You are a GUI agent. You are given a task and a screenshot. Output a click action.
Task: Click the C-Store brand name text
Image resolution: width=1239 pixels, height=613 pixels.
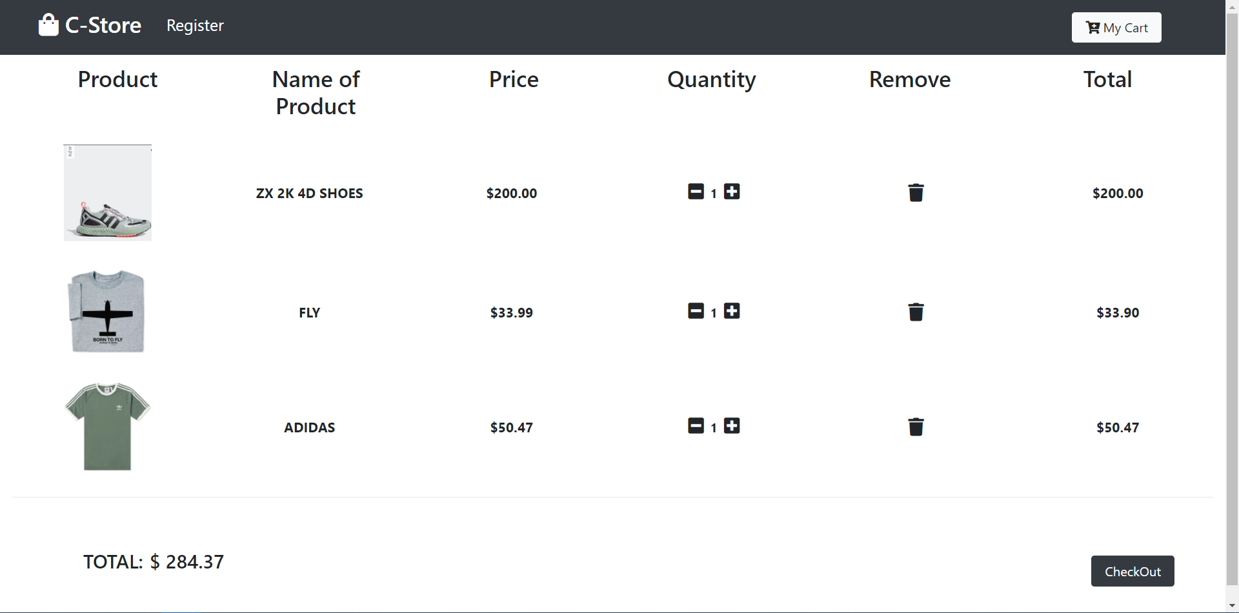[x=103, y=26]
